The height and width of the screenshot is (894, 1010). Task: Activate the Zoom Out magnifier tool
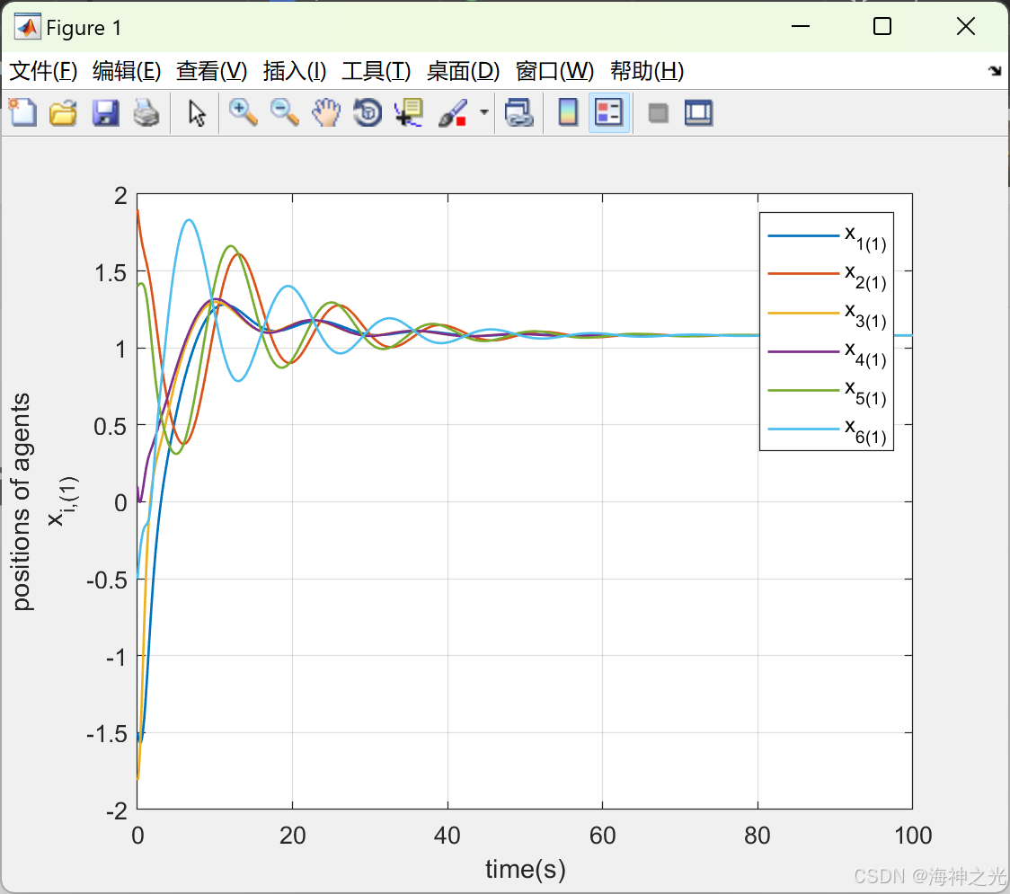pos(284,112)
